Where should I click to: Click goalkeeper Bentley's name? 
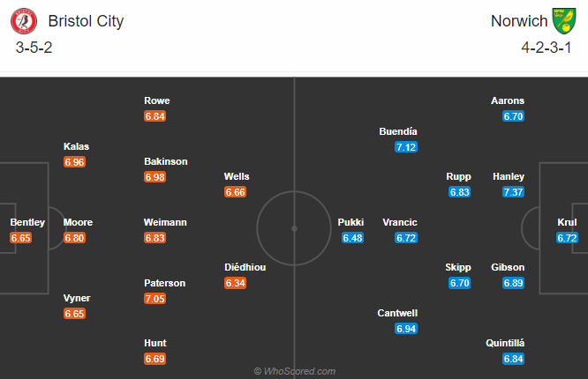click(x=26, y=222)
